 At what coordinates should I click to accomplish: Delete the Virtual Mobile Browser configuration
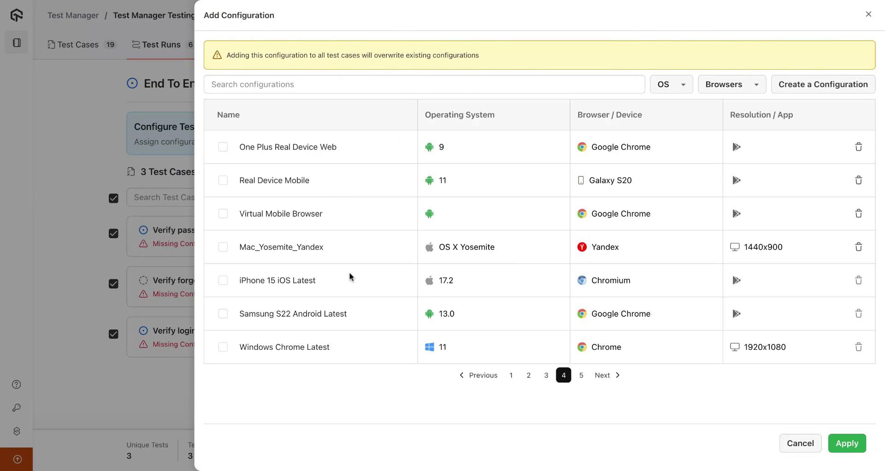(858, 213)
